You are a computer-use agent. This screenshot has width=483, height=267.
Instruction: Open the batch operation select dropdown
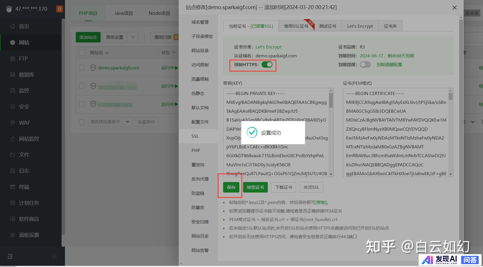click(109, 122)
